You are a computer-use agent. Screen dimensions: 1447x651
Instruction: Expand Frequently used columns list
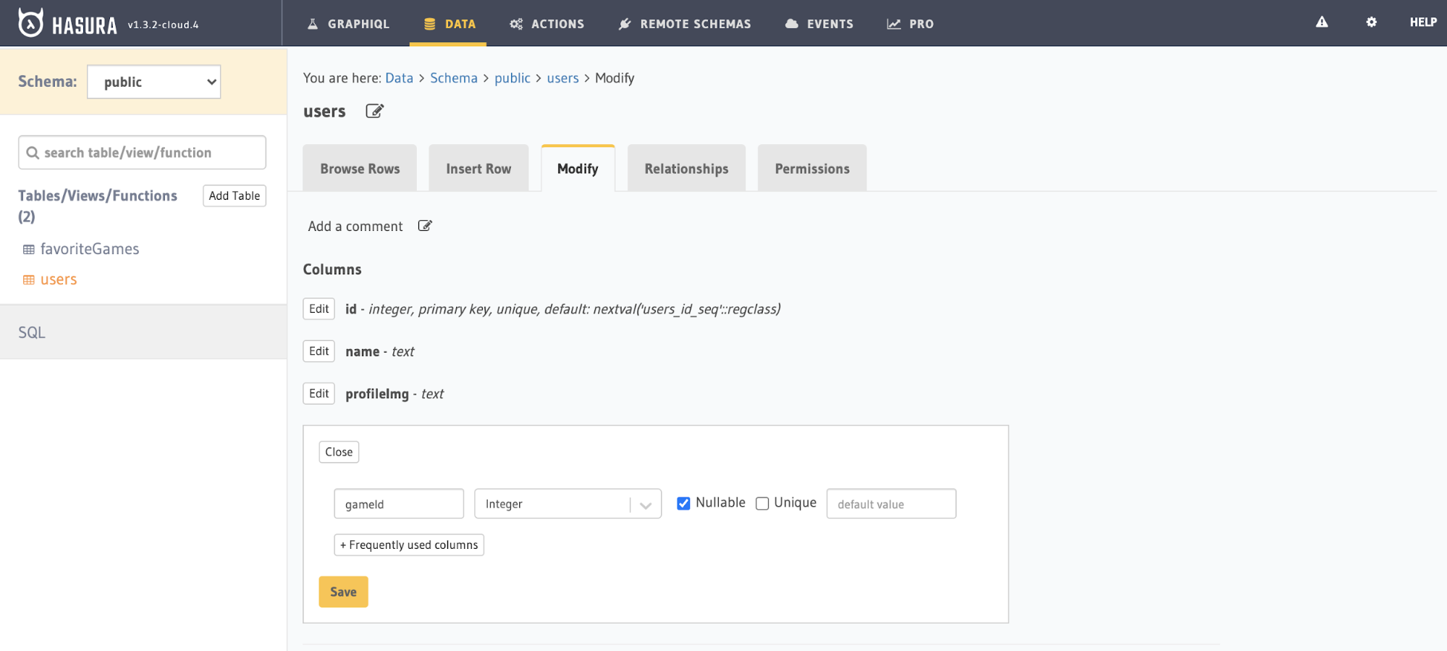(x=408, y=545)
